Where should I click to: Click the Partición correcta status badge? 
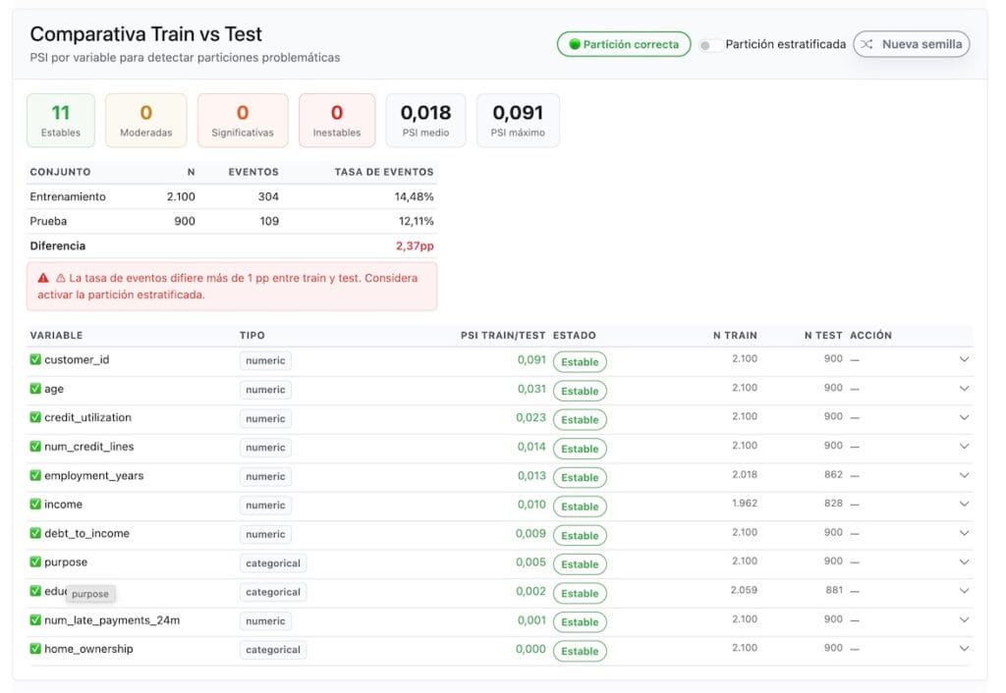(x=624, y=44)
